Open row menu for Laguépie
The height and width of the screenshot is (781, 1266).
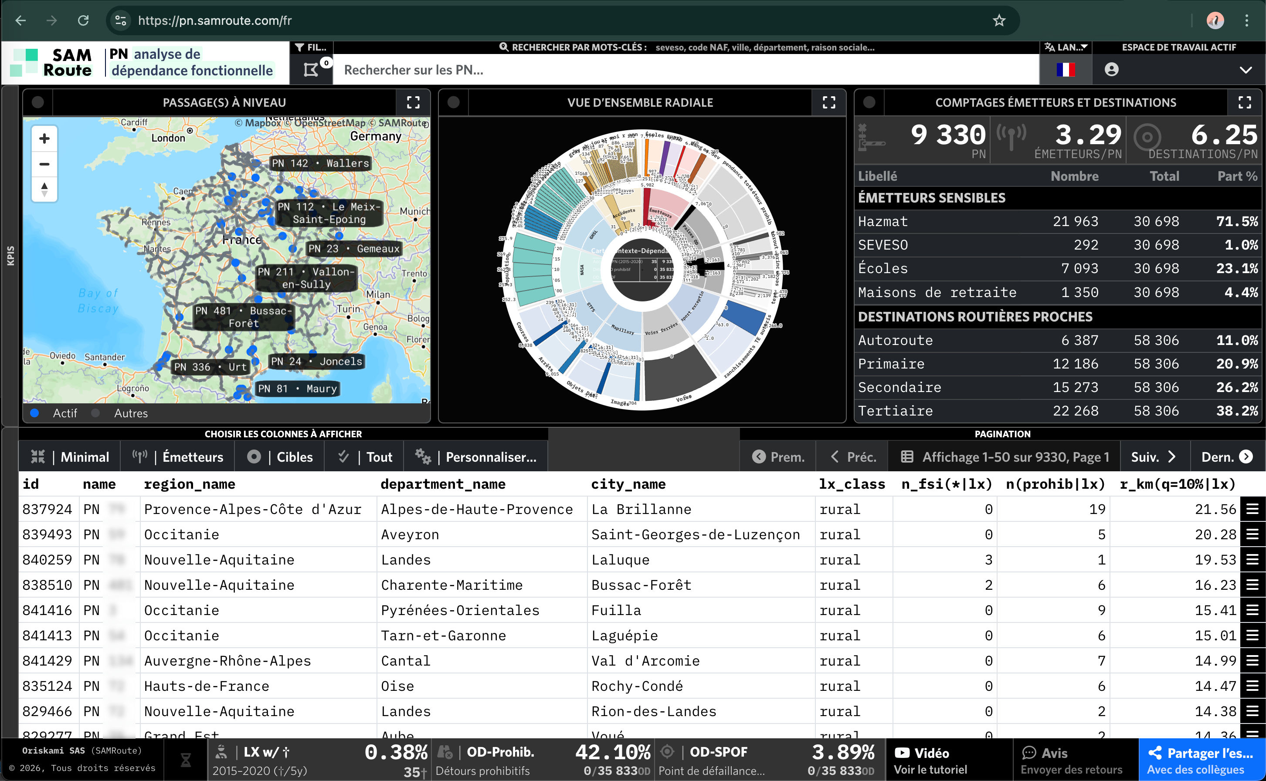(x=1252, y=636)
